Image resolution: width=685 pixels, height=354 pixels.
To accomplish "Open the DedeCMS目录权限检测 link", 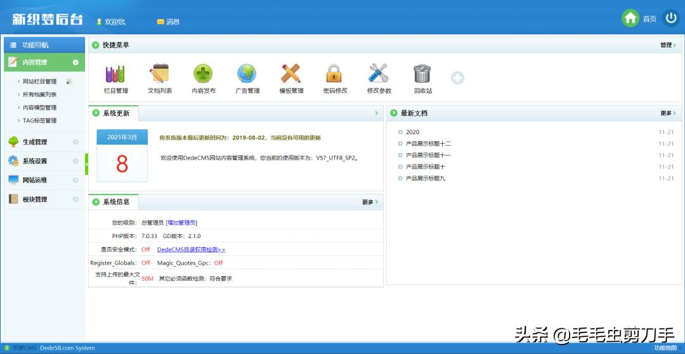I will [x=191, y=250].
